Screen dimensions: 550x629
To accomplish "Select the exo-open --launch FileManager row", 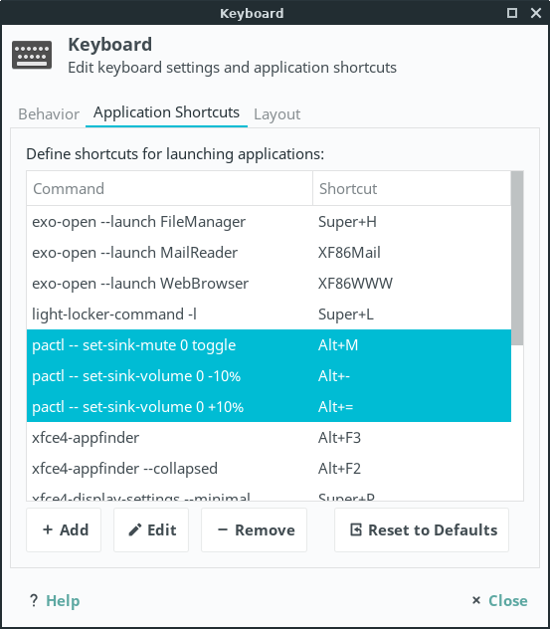I will click(x=269, y=222).
